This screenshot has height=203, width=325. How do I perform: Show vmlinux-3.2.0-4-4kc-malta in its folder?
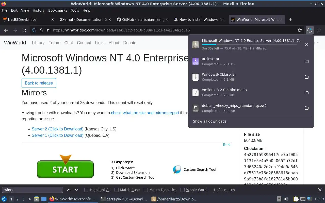tap(306, 92)
